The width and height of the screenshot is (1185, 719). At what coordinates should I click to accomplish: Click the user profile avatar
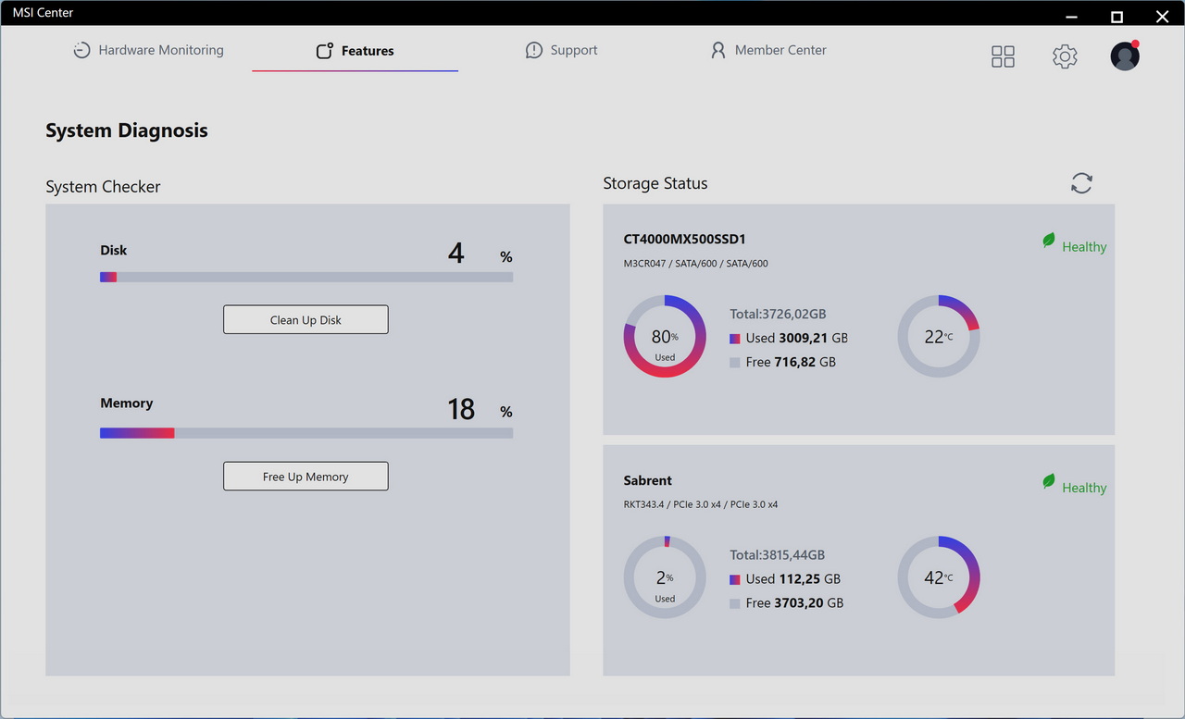tap(1125, 56)
